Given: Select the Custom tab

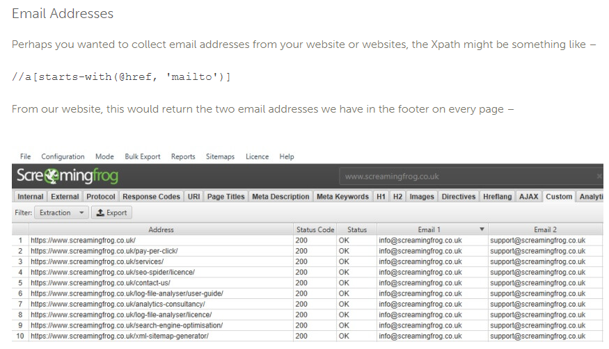Looking at the screenshot, I should (x=559, y=197).
